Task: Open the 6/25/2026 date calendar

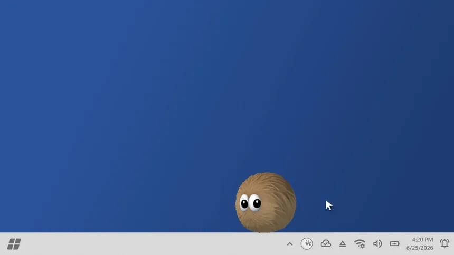Action: click(420, 248)
